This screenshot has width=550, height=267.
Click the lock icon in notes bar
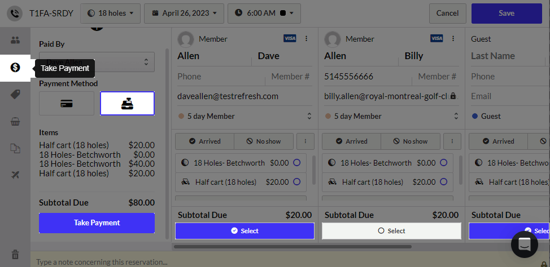tap(544, 264)
